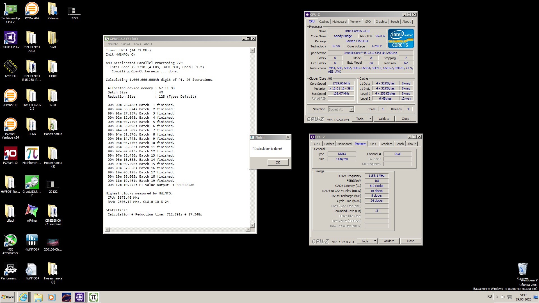Launch 3DMark 11 shortcut
The width and height of the screenshot is (539, 303).
pyautogui.click(x=10, y=98)
